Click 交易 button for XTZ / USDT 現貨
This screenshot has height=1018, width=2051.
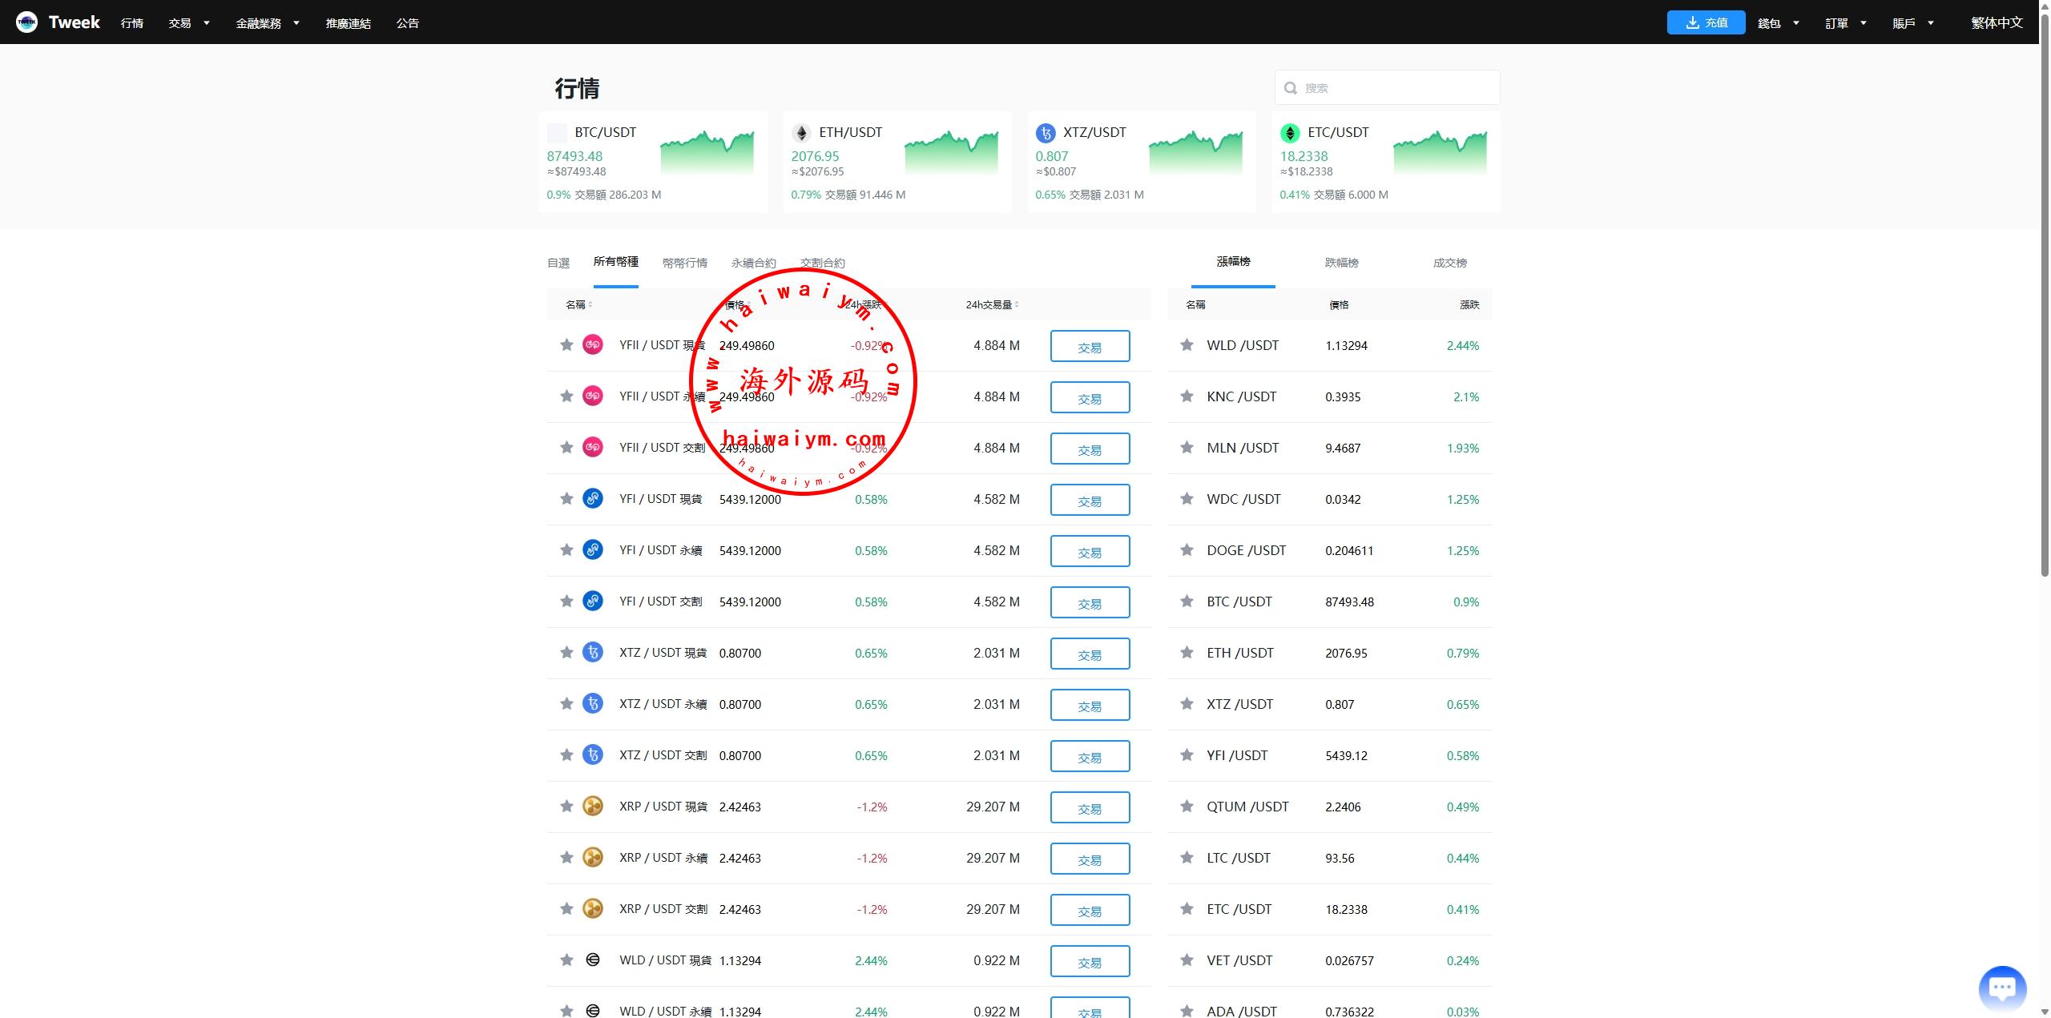(x=1090, y=654)
